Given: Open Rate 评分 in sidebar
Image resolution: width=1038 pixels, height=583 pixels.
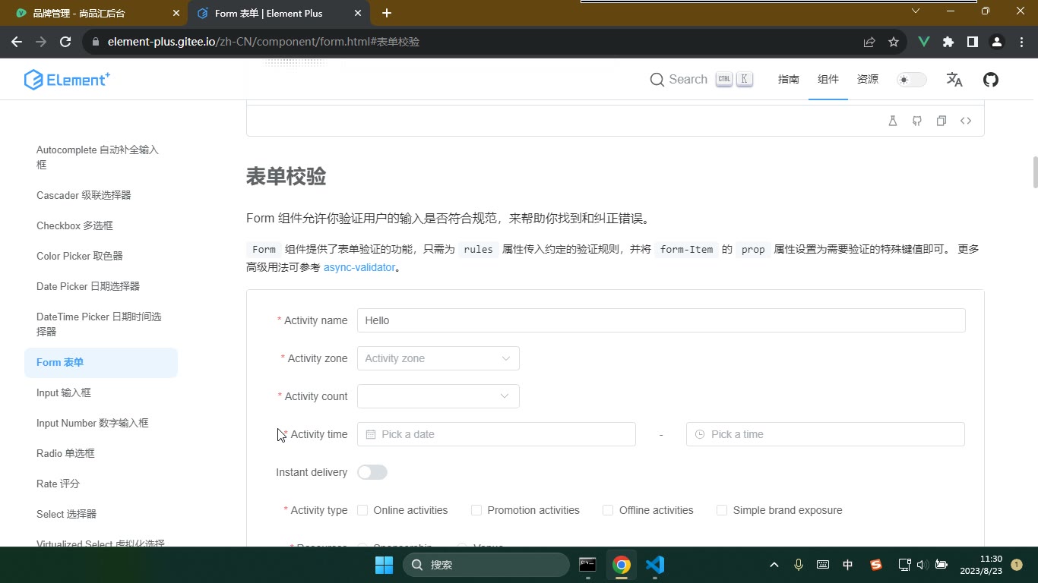Looking at the screenshot, I should pyautogui.click(x=100, y=484).
